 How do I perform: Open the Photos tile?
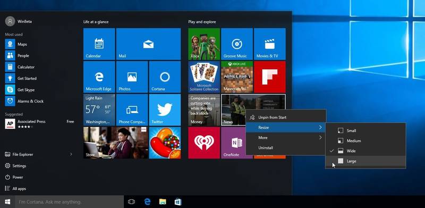(x=132, y=77)
